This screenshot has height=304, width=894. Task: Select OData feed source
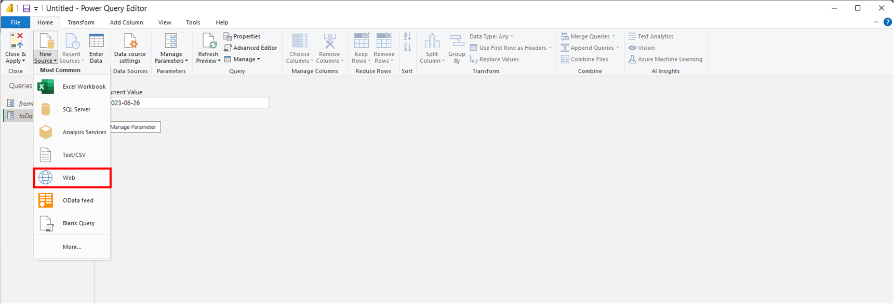72,200
